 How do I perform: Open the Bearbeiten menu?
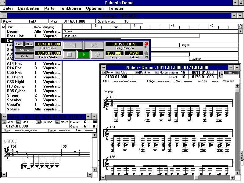[x=28, y=8]
